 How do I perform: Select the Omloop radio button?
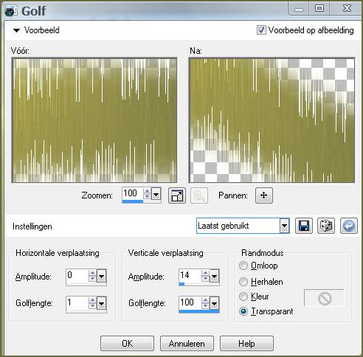(x=243, y=266)
